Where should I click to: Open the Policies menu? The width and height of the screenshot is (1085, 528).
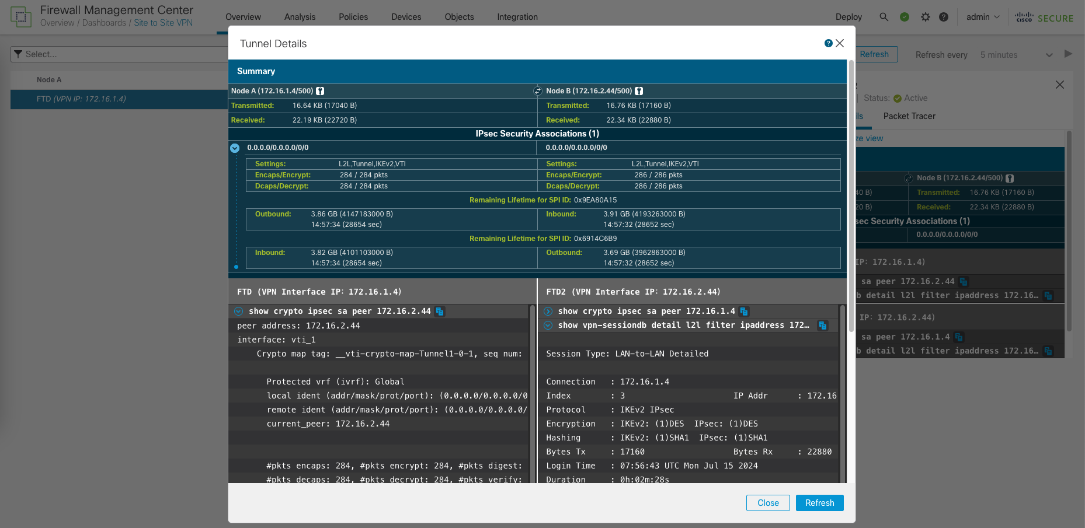[353, 17]
